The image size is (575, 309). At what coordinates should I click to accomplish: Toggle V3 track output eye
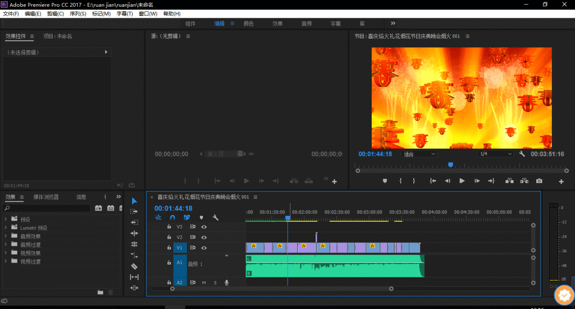pos(204,227)
